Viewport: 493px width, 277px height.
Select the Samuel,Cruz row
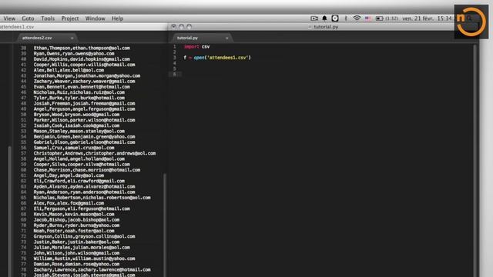coord(74,148)
